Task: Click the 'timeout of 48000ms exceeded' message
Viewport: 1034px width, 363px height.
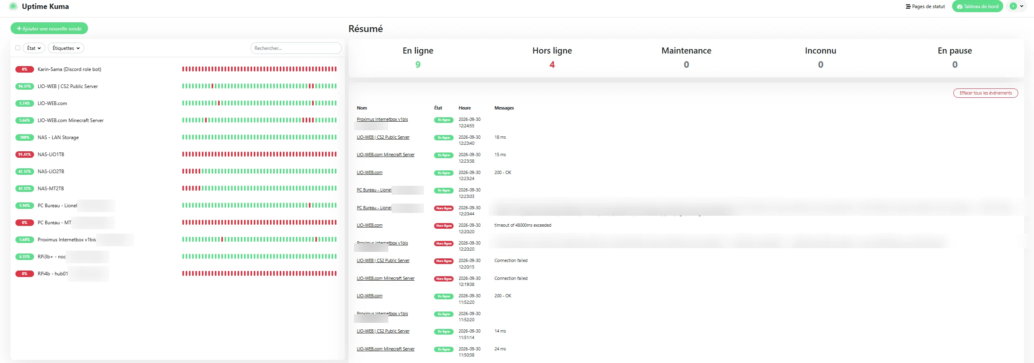Action: coord(523,226)
